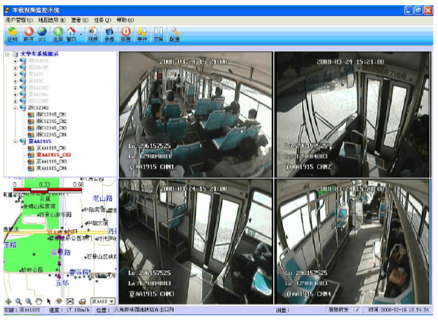Collapse the 浙C12345 vehicle node
The width and height of the screenshot is (438, 320).
point(16,108)
